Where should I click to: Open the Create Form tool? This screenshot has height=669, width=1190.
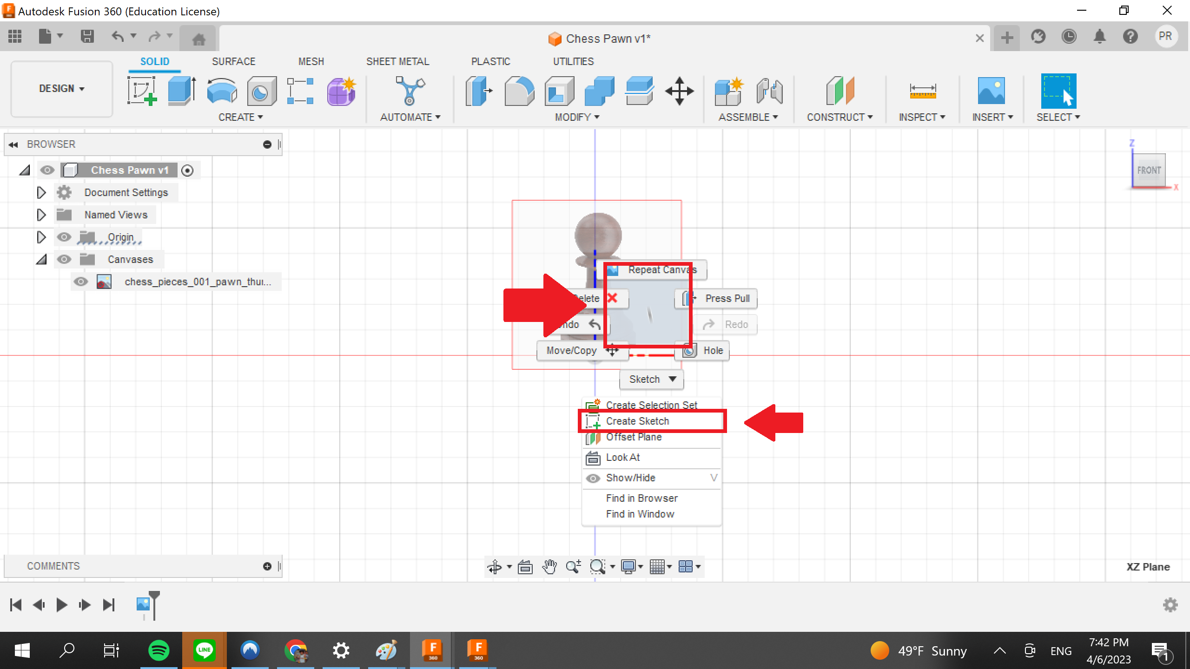pyautogui.click(x=341, y=91)
